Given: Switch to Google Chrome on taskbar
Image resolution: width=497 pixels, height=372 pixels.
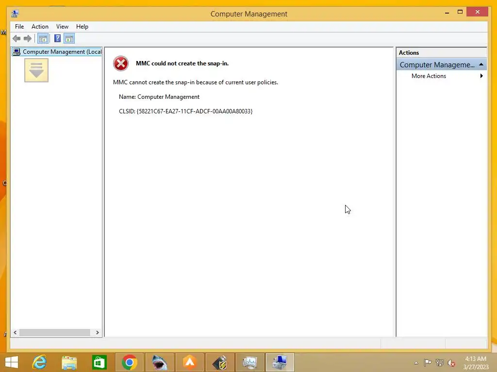Looking at the screenshot, I should 129,362.
